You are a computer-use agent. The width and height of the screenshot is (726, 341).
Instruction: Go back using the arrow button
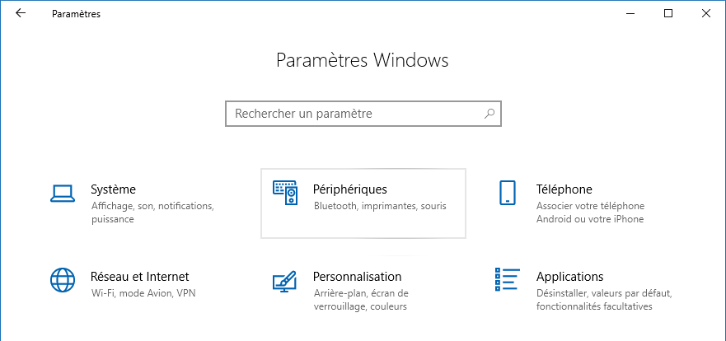click(x=21, y=14)
